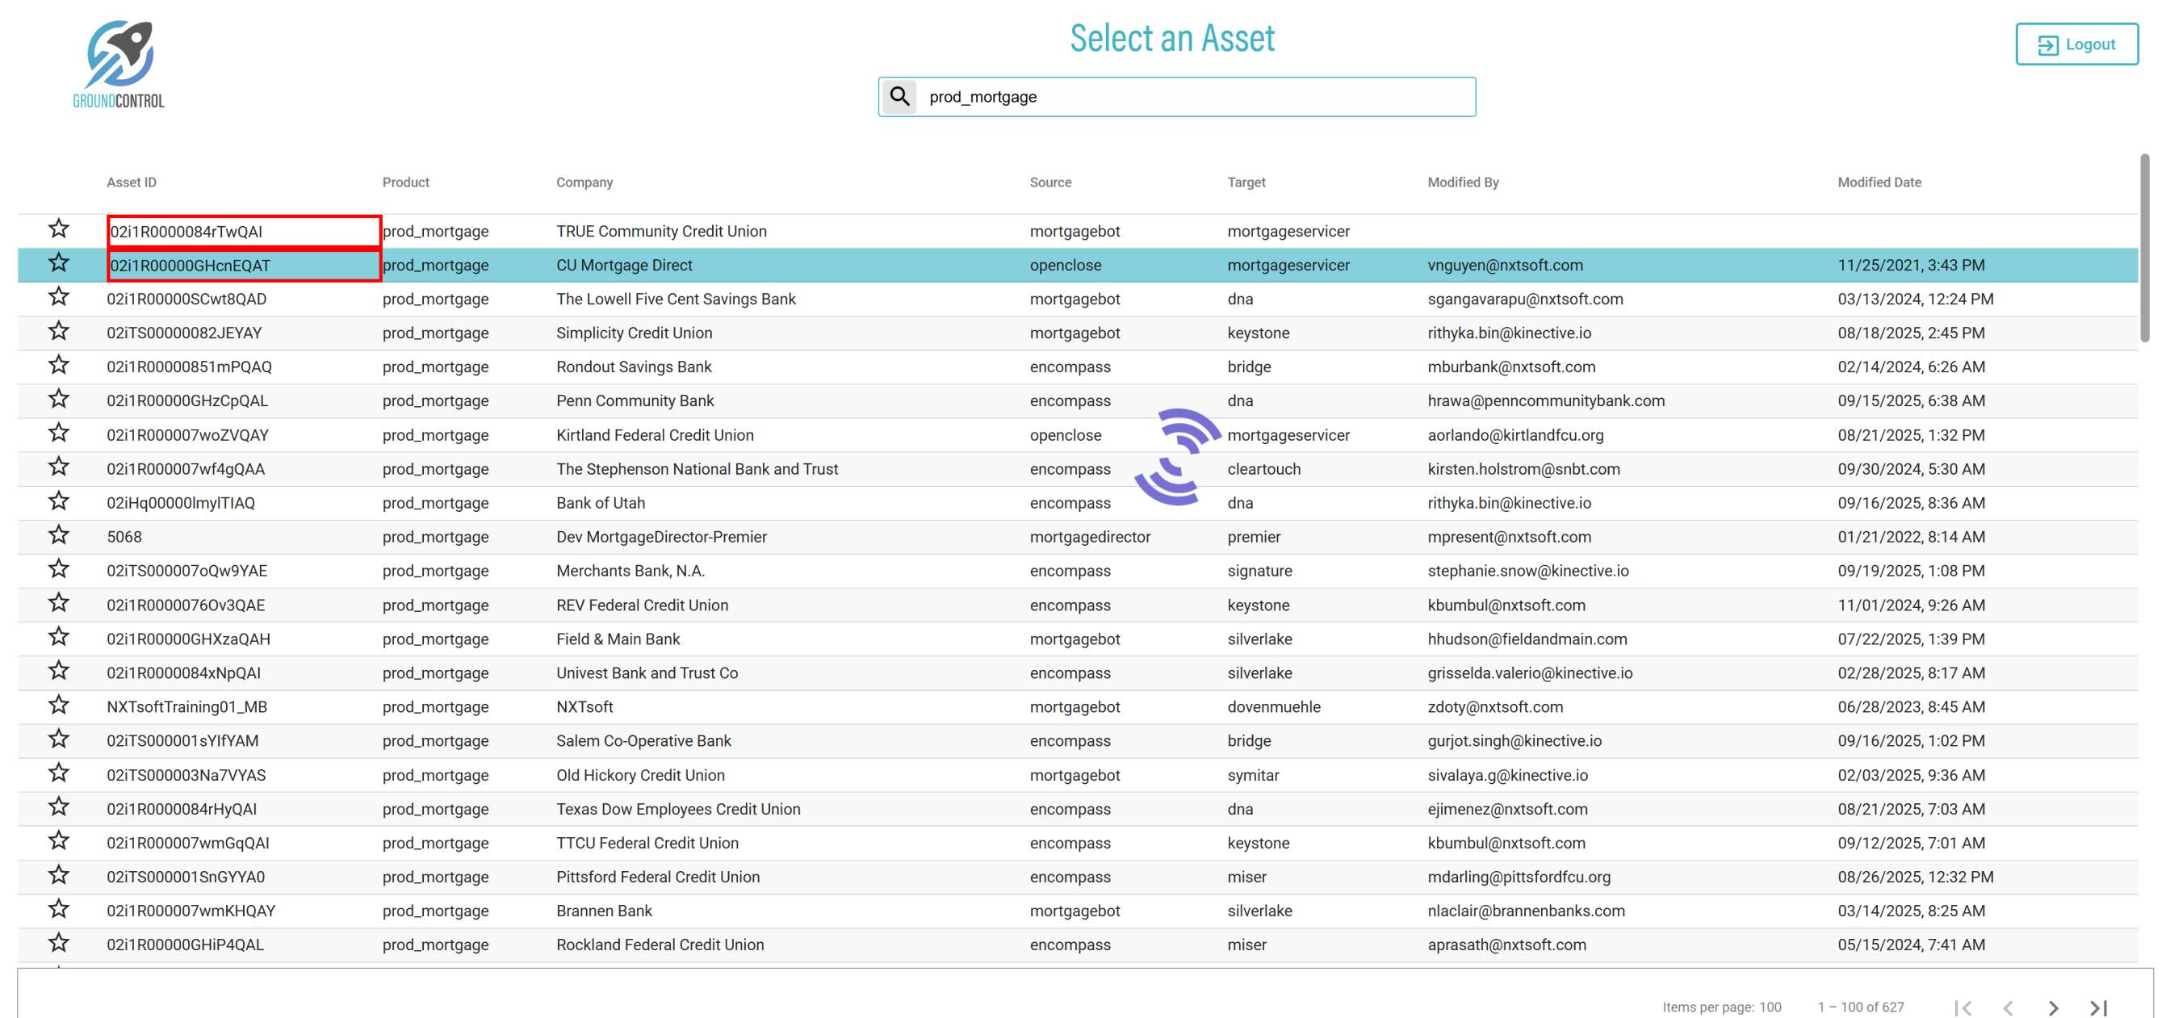The image size is (2170, 1018).
Task: Star the Penn Community Bank asset
Action: click(58, 400)
